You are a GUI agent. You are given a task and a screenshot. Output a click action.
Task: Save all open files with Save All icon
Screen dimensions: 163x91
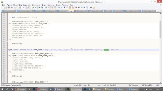12,8
